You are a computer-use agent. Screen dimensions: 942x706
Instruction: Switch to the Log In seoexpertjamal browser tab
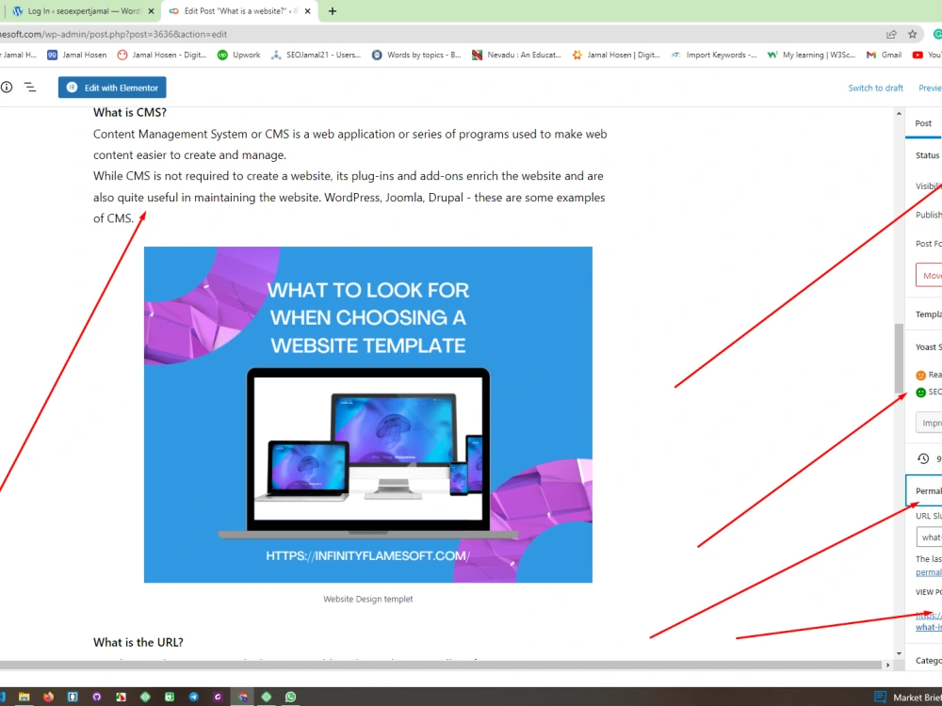click(84, 10)
